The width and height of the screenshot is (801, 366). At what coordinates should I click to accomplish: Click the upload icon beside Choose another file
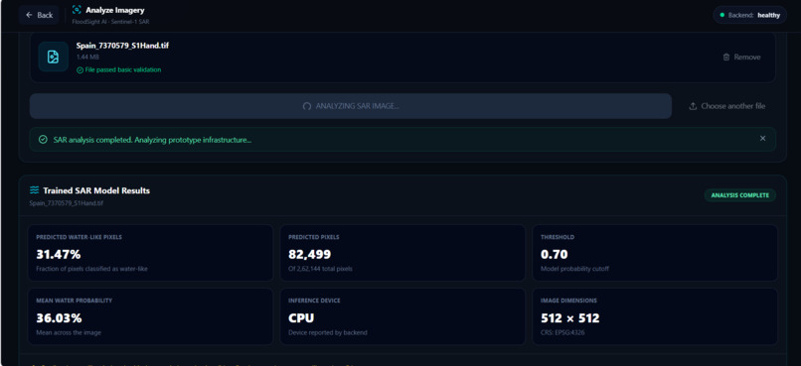[x=694, y=106]
